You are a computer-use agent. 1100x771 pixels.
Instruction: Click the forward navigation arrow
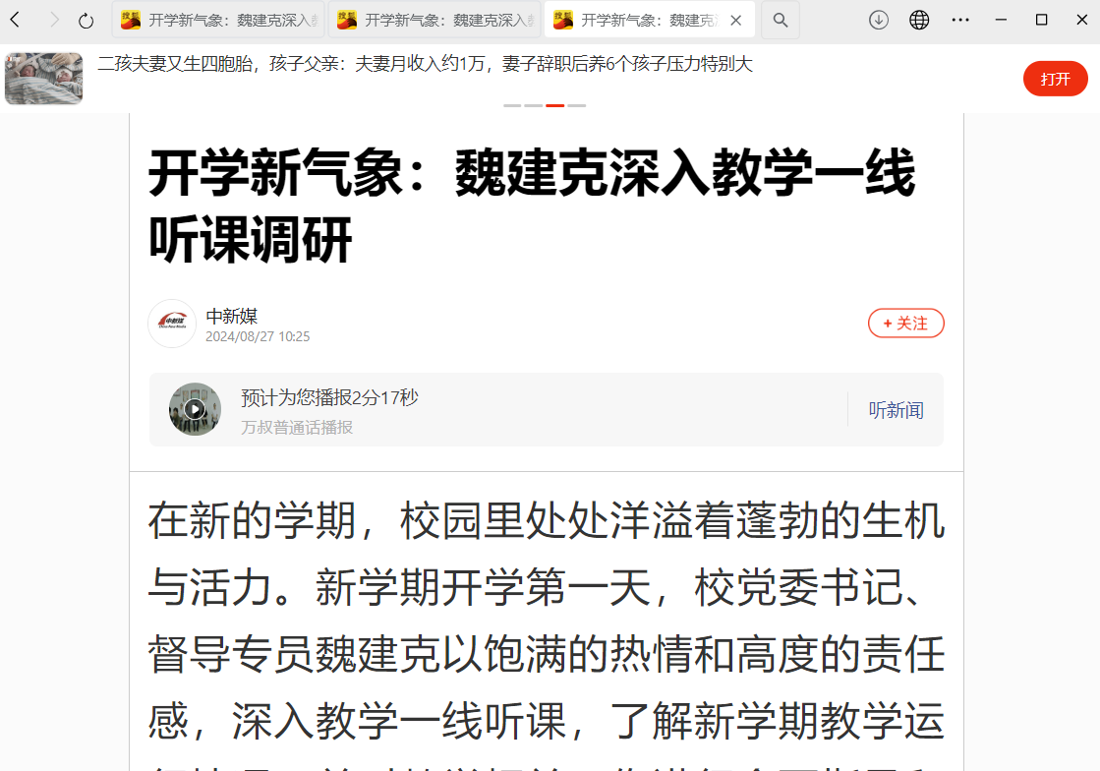[x=54, y=20]
